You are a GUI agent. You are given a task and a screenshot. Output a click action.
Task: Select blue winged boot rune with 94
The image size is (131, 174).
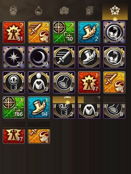[x=39, y=107]
